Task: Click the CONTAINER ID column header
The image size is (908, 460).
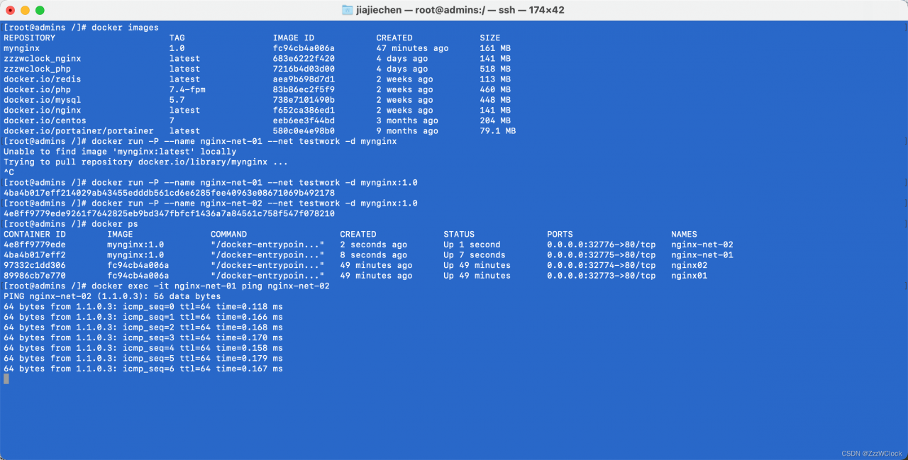Action: (35, 234)
